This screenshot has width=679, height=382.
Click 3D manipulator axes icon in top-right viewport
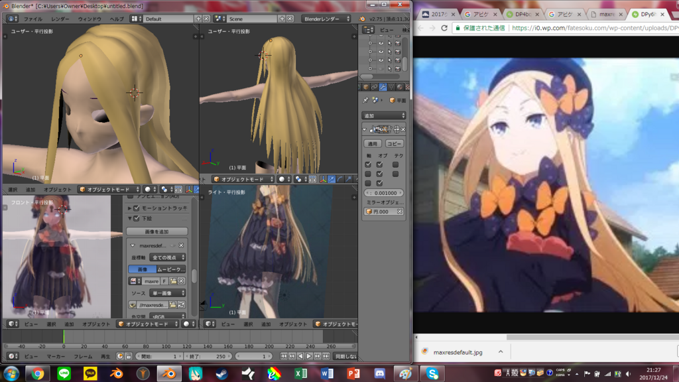[323, 179]
